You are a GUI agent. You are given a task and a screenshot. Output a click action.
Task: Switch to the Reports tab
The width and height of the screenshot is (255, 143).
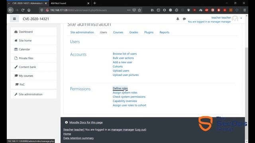(x=165, y=32)
